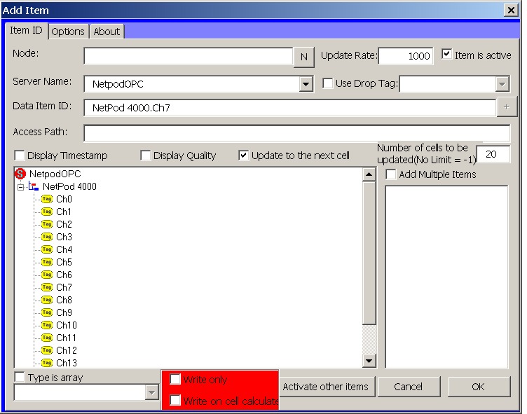Enable the Write only checkbox
Screen dimensions: 527x414
point(175,379)
